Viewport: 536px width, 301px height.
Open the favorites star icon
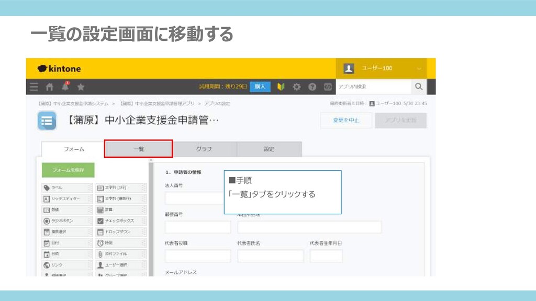pos(81,87)
